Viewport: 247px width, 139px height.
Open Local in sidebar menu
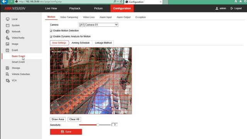coord(15,19)
